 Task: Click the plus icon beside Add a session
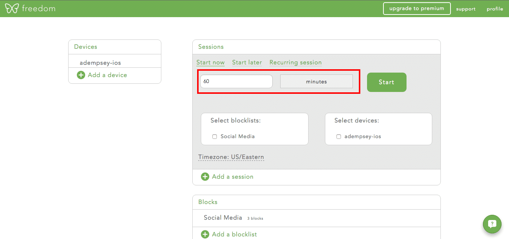(x=205, y=177)
